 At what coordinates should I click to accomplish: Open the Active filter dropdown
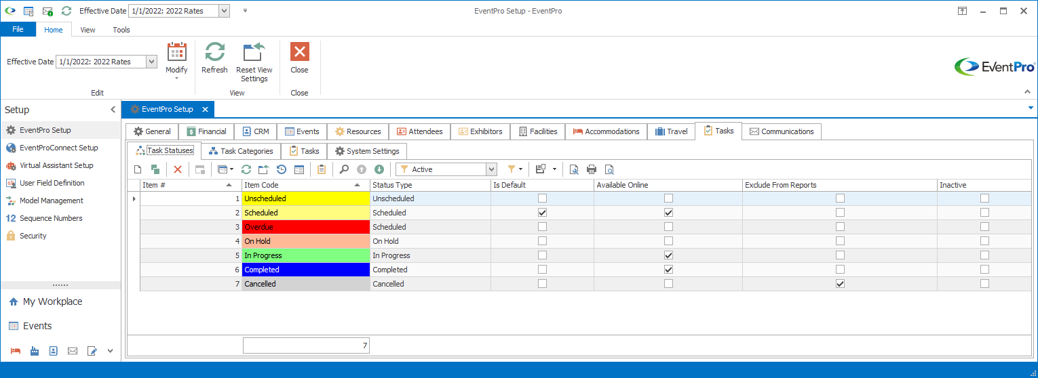[x=491, y=169]
